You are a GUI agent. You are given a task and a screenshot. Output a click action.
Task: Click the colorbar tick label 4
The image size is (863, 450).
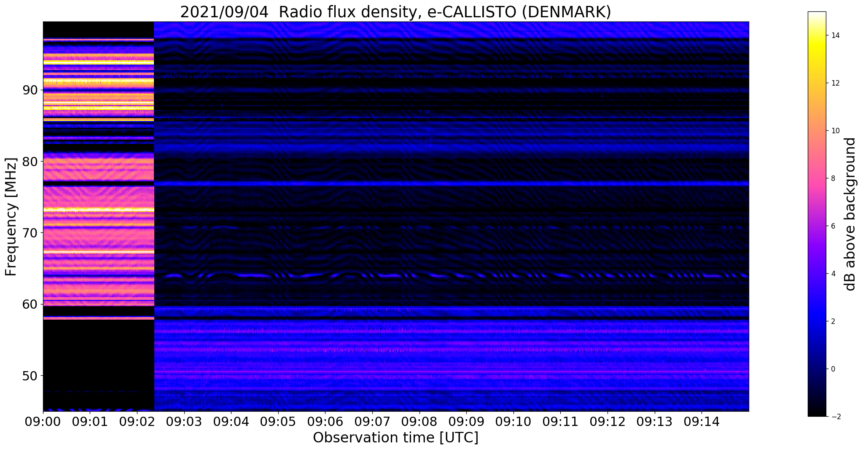click(833, 274)
